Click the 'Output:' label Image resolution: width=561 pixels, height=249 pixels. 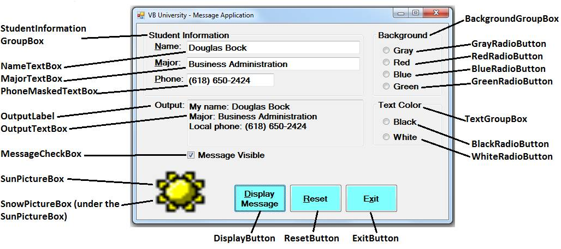[x=169, y=105]
